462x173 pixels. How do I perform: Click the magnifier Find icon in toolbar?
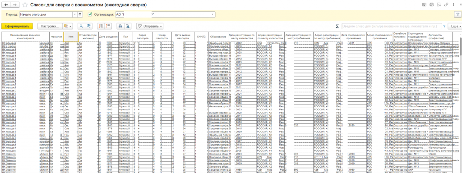[x=81, y=26]
